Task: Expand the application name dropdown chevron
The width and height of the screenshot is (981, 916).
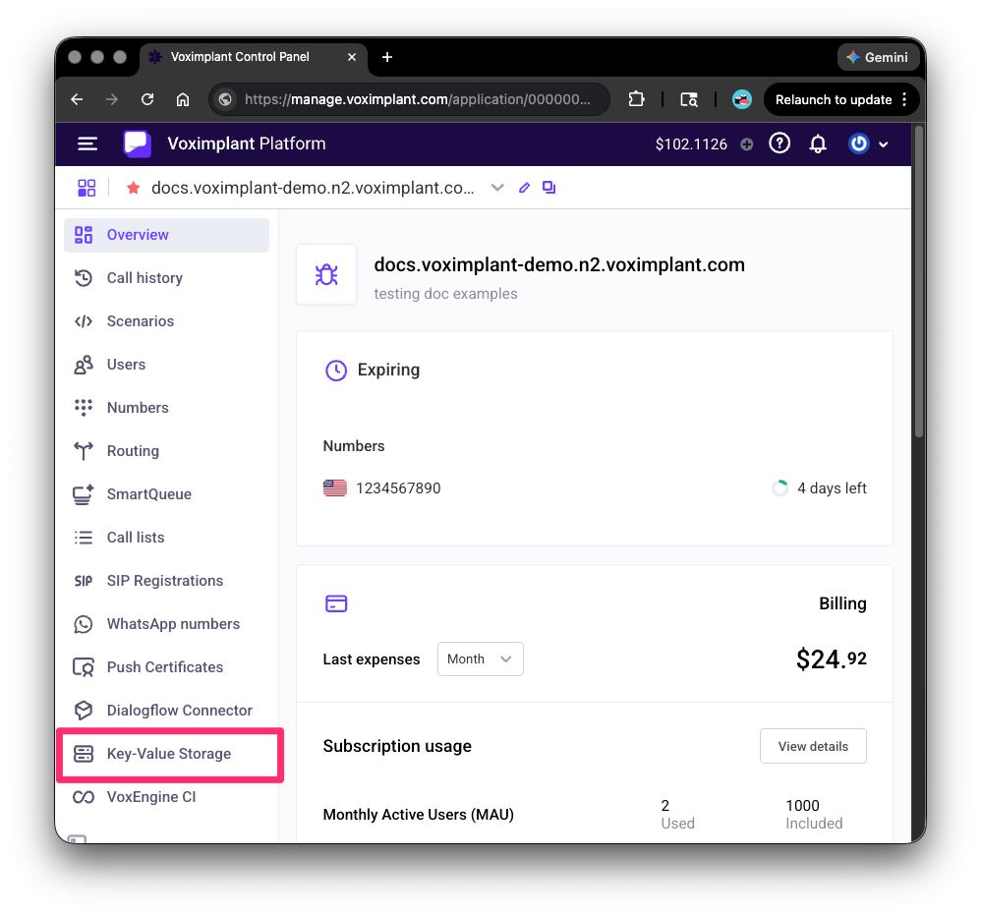Action: (x=497, y=187)
